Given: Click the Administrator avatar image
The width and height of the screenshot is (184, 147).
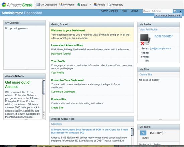Looking at the screenshot, I should click(145, 40).
